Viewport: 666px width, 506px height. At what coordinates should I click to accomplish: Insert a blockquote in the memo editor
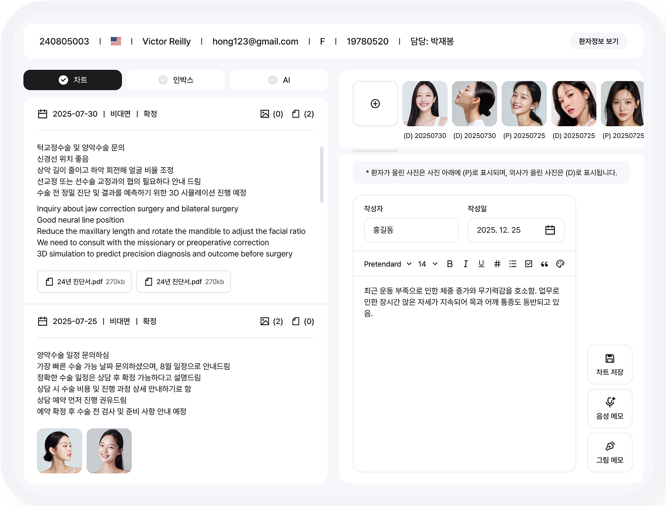pos(544,264)
